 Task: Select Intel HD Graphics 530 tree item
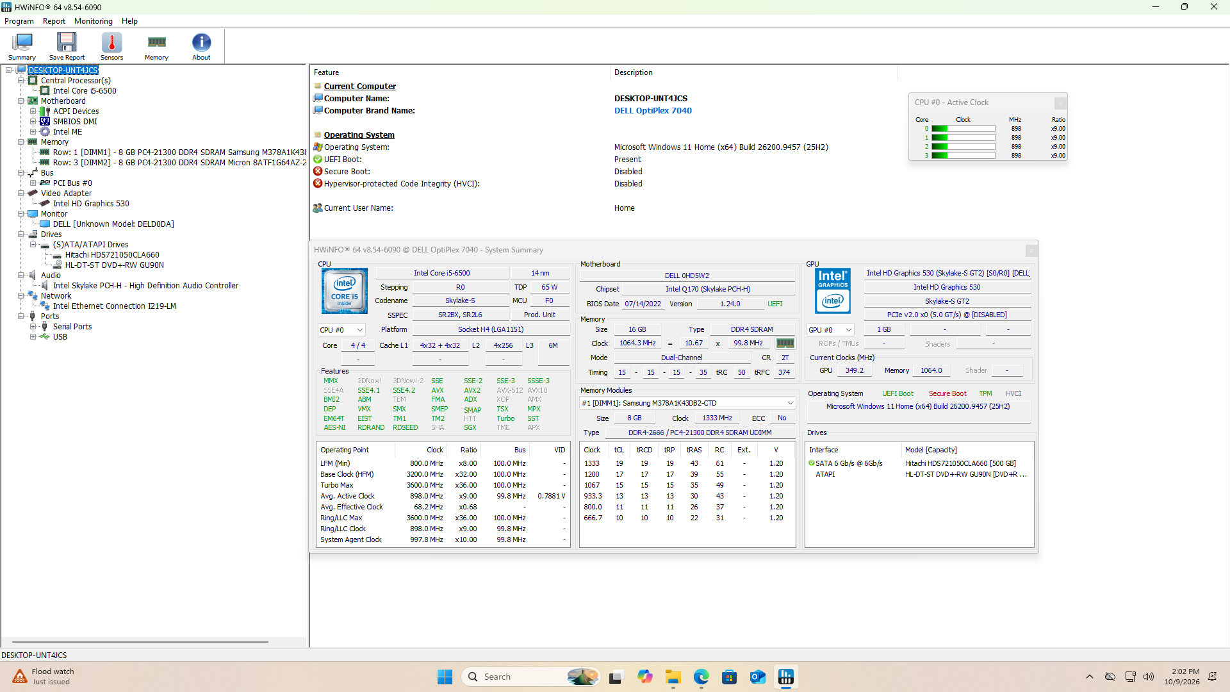pyautogui.click(x=91, y=204)
